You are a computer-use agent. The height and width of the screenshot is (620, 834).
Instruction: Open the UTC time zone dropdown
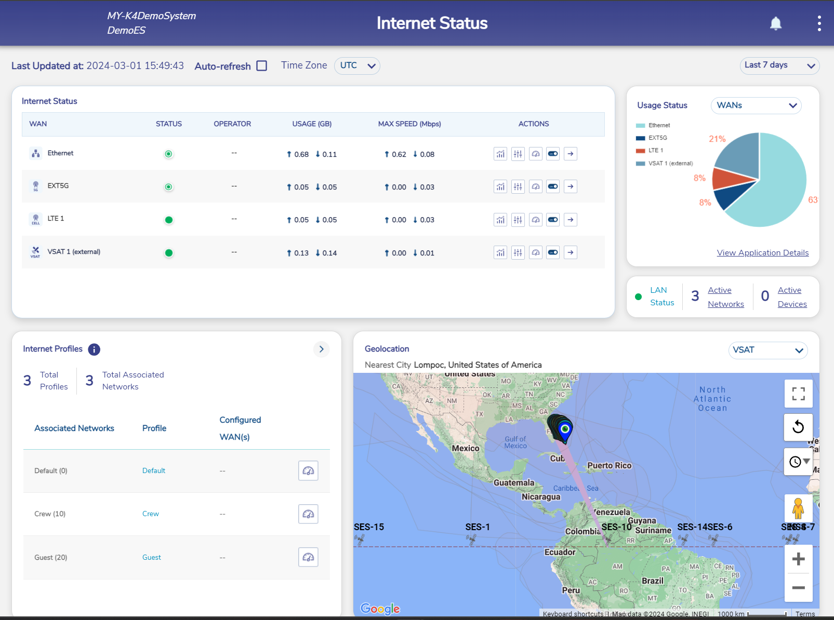357,66
